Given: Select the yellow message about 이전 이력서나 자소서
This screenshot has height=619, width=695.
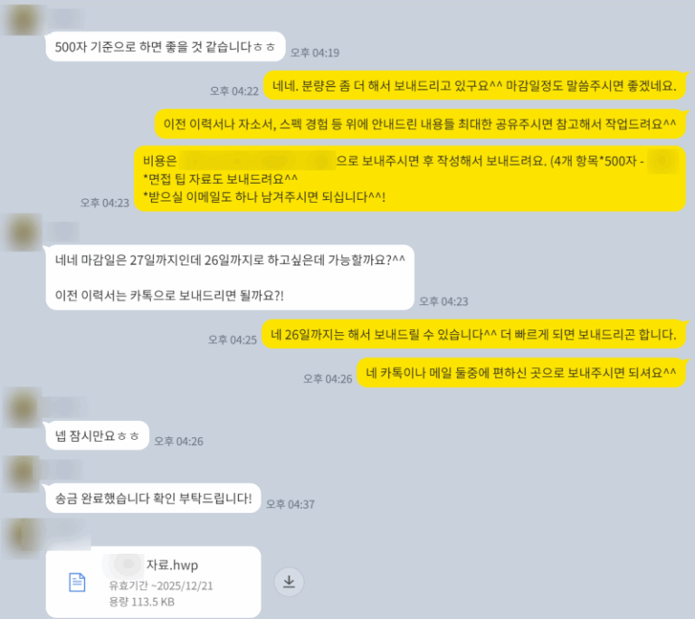Looking at the screenshot, I should pyautogui.click(x=420, y=124).
